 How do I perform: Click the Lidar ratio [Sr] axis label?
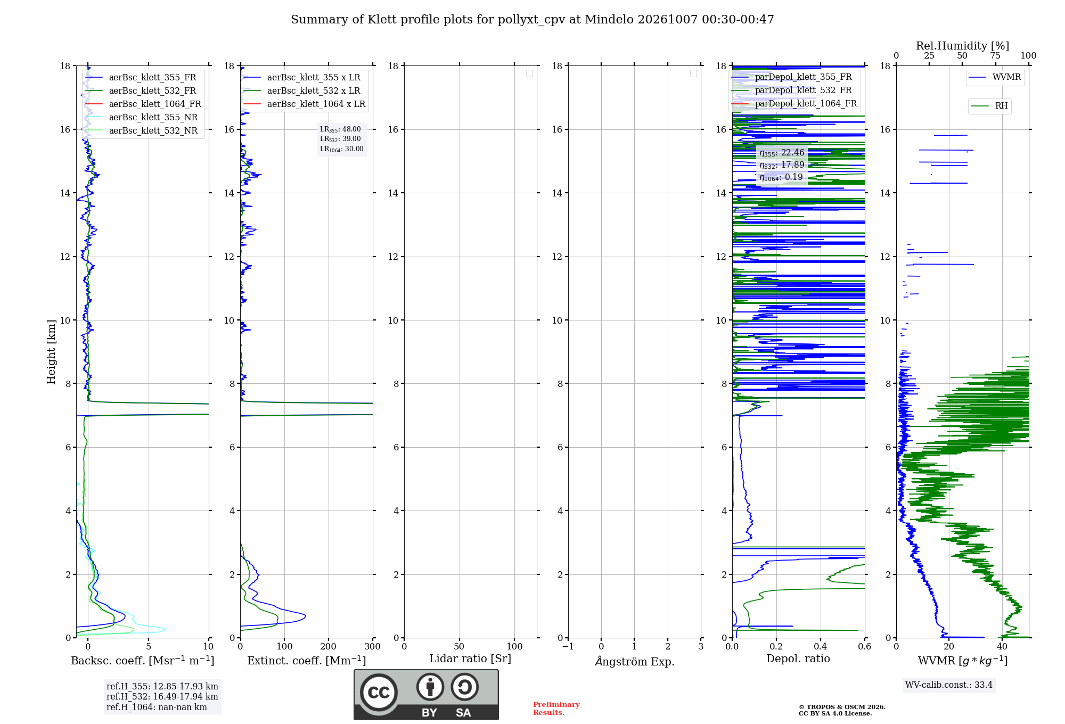[470, 659]
